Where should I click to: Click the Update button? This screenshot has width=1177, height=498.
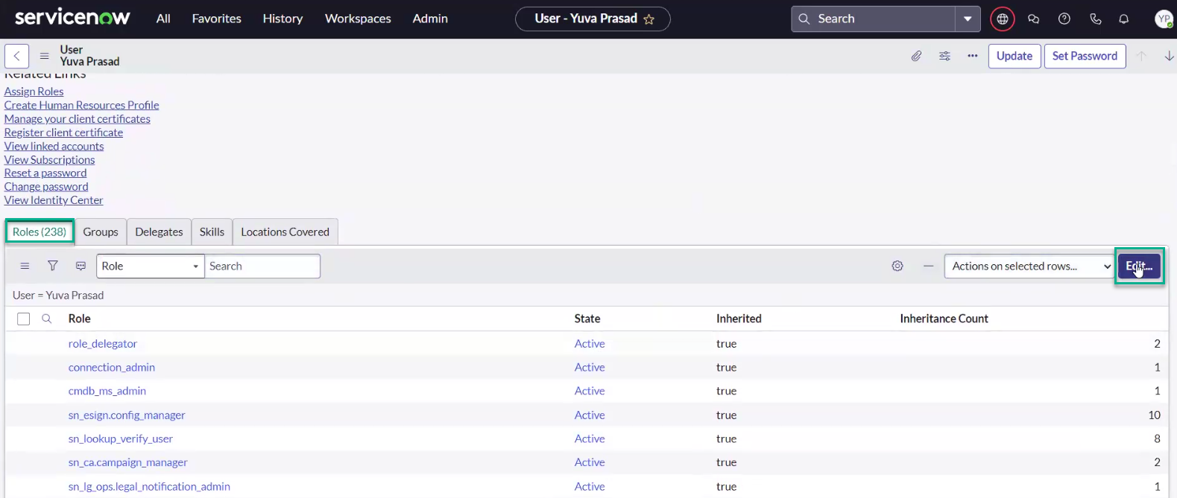1015,56
